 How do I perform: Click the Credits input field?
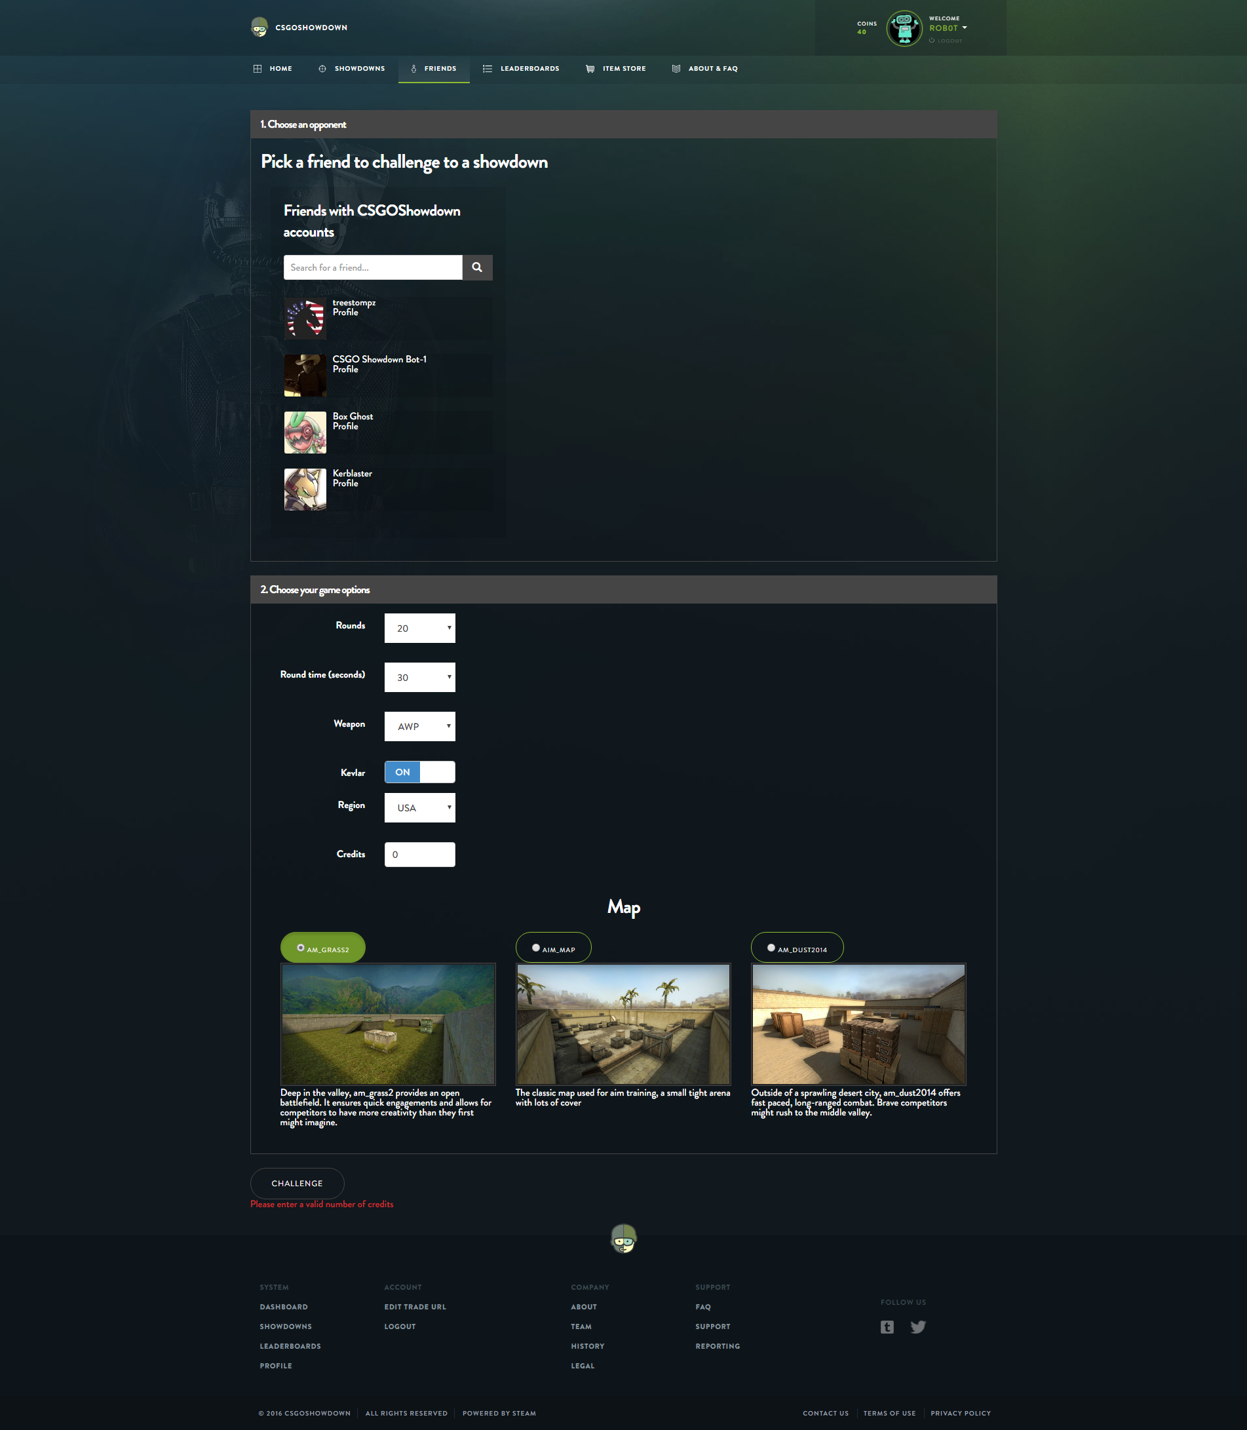pos(419,855)
